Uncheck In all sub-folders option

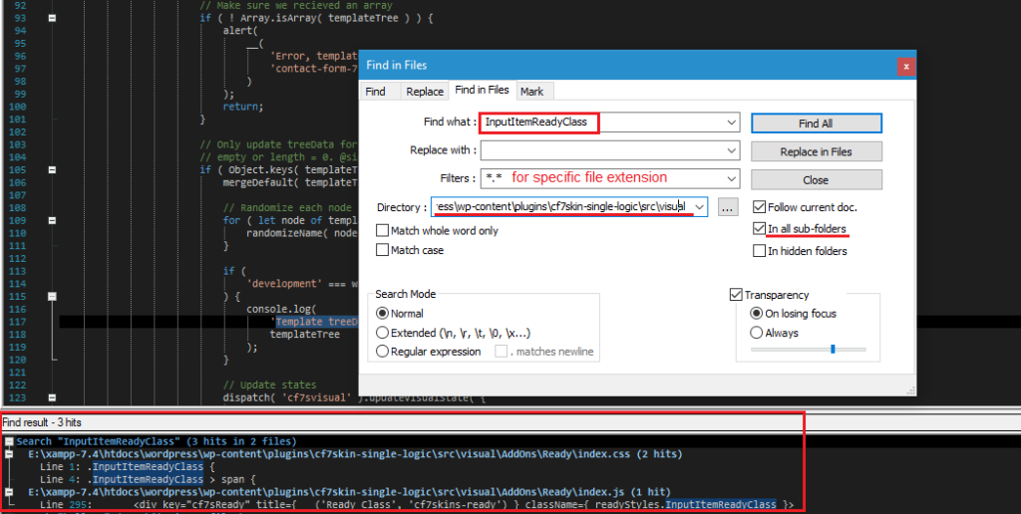pyautogui.click(x=760, y=229)
